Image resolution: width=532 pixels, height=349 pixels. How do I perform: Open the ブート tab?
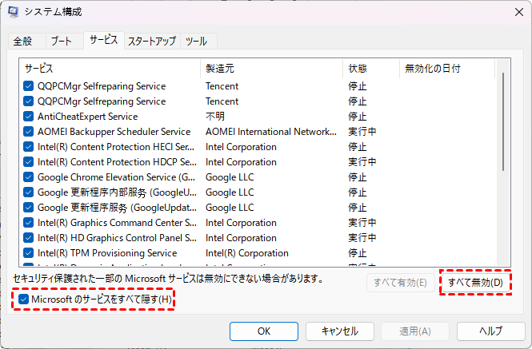[x=61, y=41]
